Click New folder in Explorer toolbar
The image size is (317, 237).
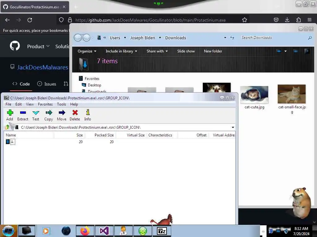click(x=213, y=51)
